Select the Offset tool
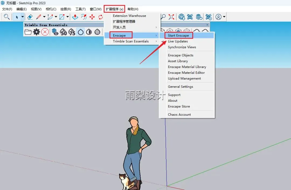The width and height of the screenshot is (291, 190). [x=84, y=17]
